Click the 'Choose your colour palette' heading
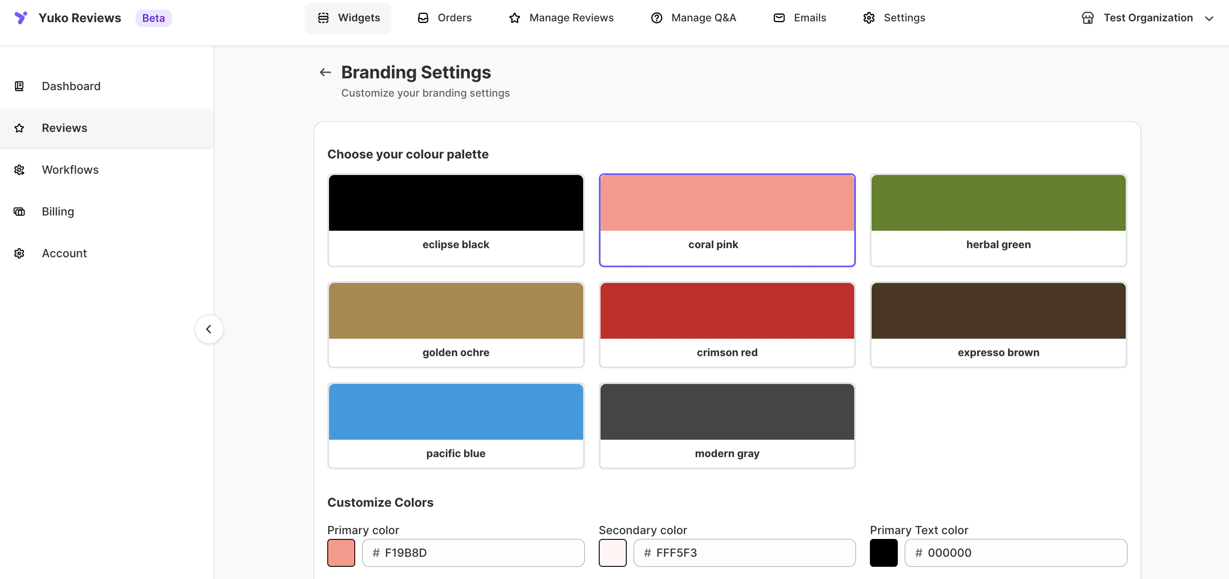Image resolution: width=1229 pixels, height=579 pixels. (x=408, y=155)
